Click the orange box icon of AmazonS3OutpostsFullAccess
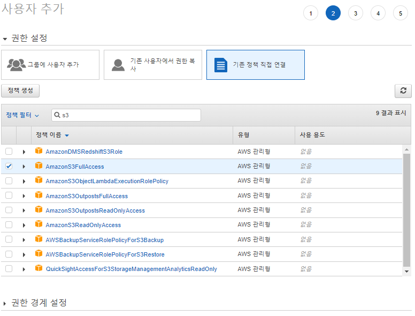The height and width of the screenshot is (316, 415). (39, 195)
